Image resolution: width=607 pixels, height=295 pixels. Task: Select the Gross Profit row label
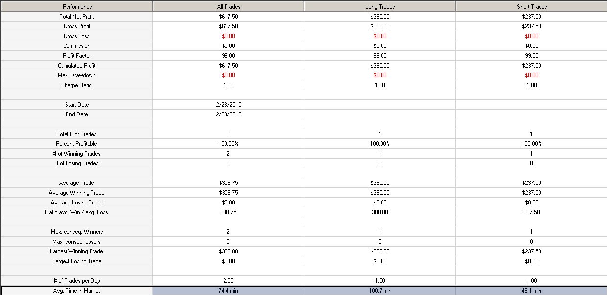[77, 26]
